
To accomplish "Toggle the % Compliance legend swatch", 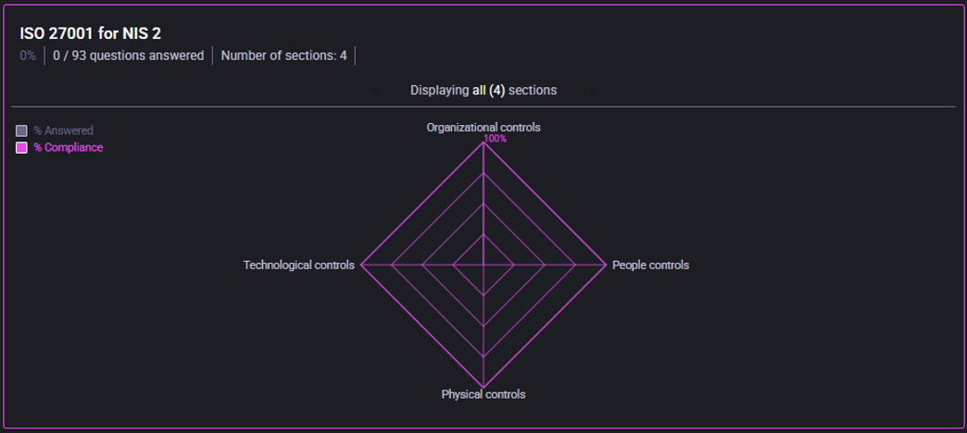I will [x=21, y=148].
